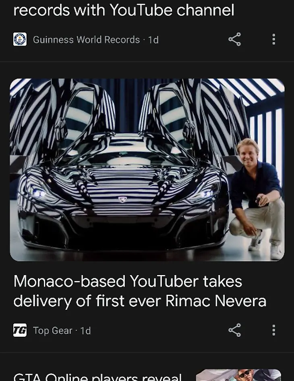Click the Guinness World Records logo icon
The width and height of the screenshot is (294, 381).
coord(20,39)
